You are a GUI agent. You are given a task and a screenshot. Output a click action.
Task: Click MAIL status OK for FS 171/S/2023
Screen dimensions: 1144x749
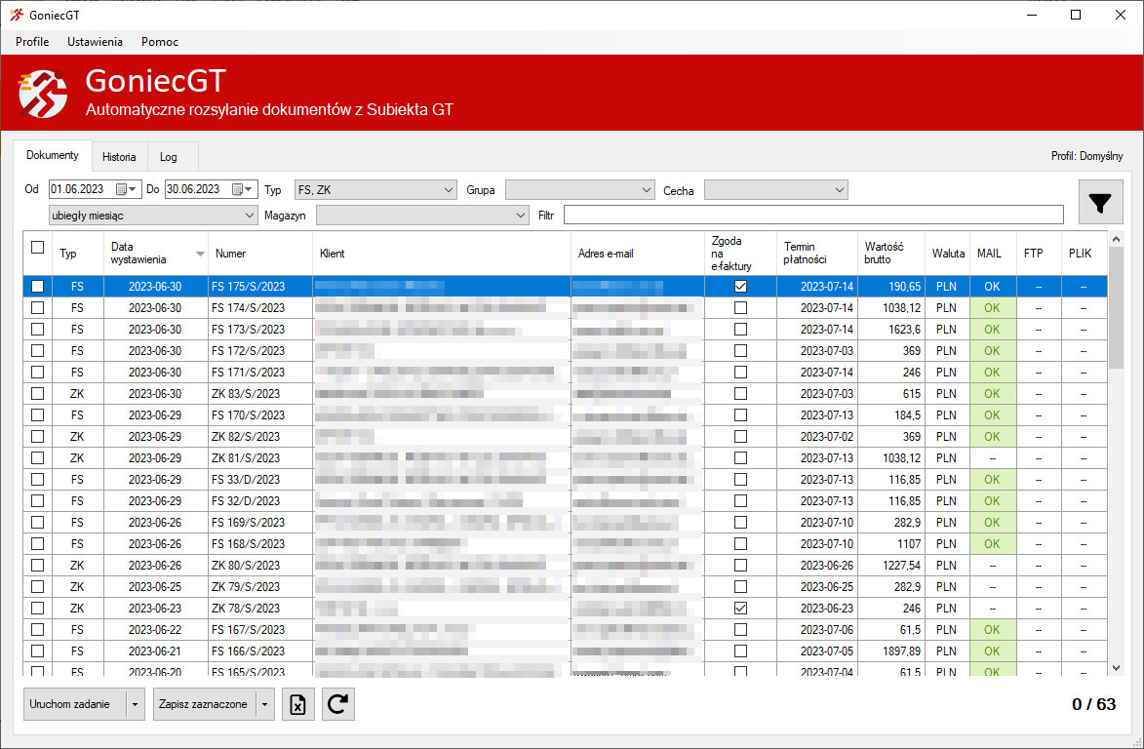(x=992, y=372)
